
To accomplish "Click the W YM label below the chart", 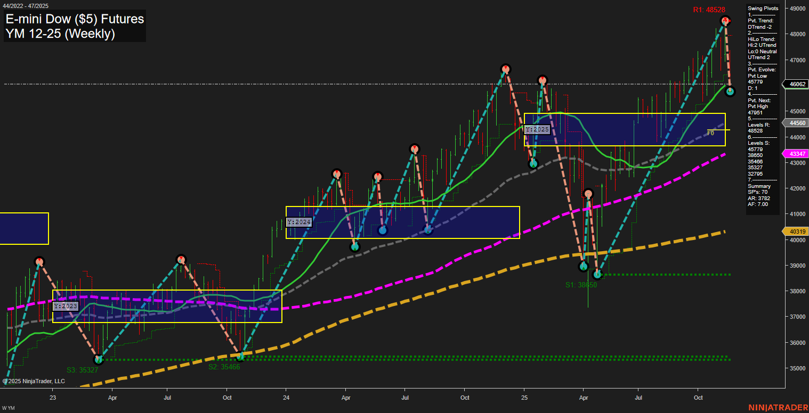I will tap(8, 408).
